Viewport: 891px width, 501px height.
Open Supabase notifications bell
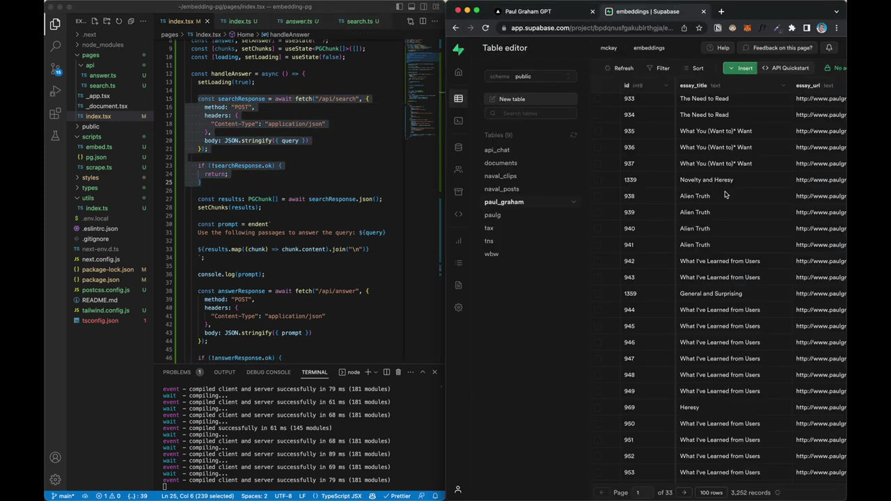[829, 48]
